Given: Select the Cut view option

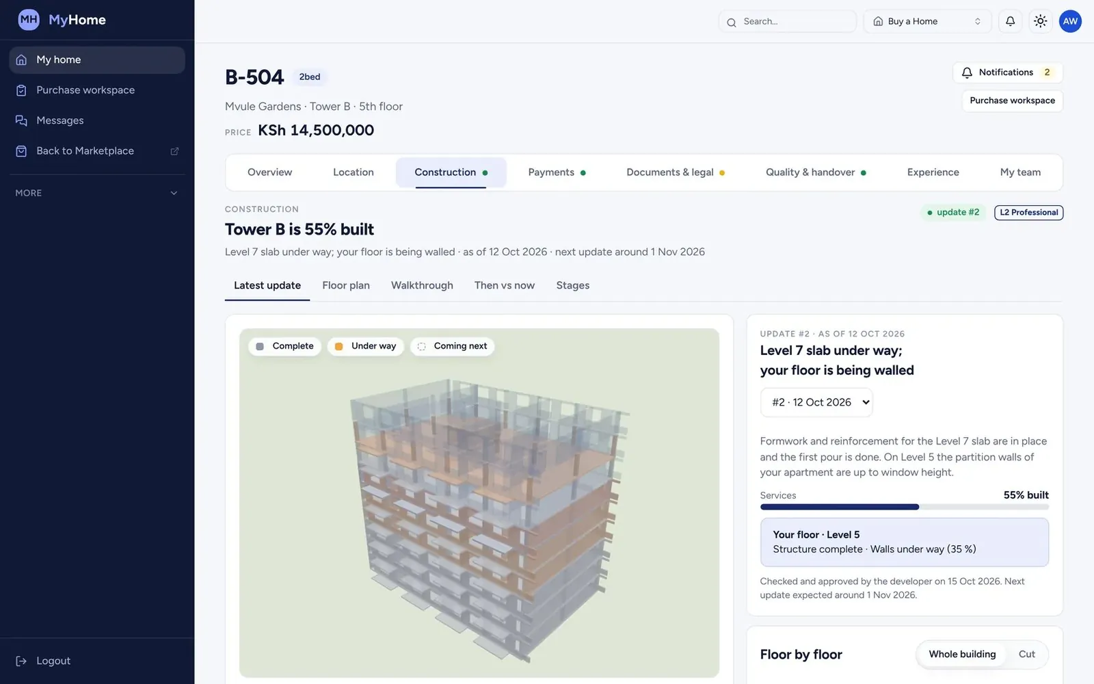Looking at the screenshot, I should 1026,655.
